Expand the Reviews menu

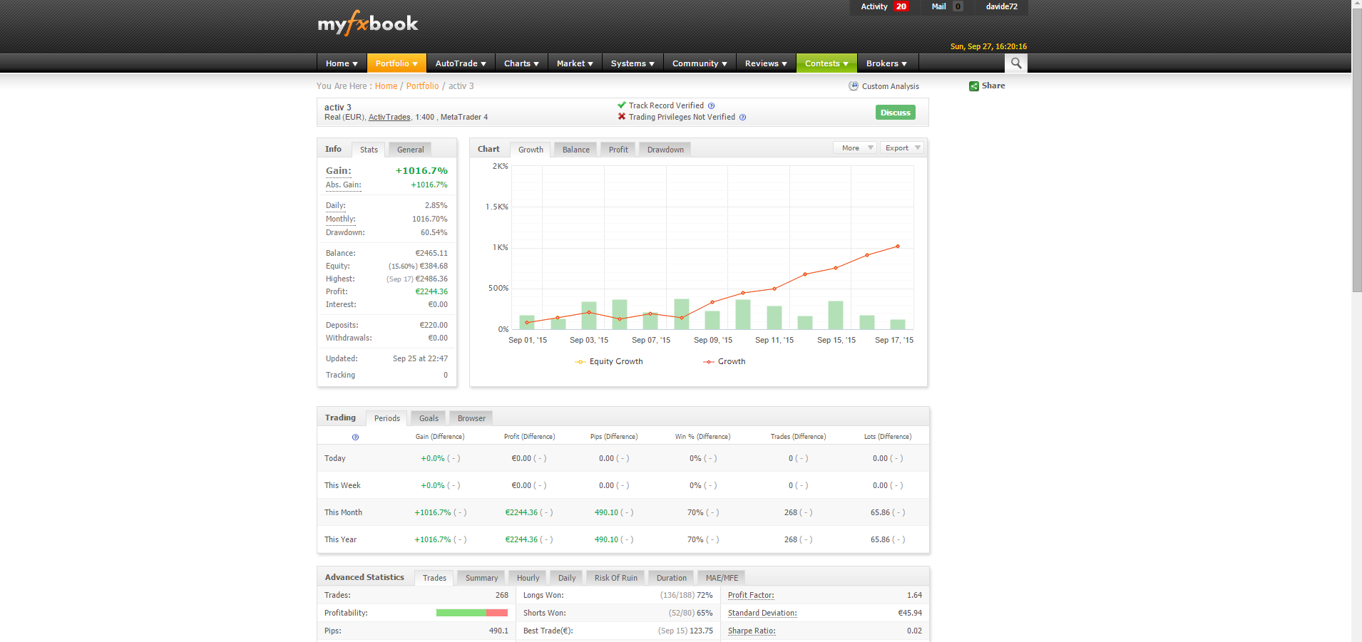(766, 63)
